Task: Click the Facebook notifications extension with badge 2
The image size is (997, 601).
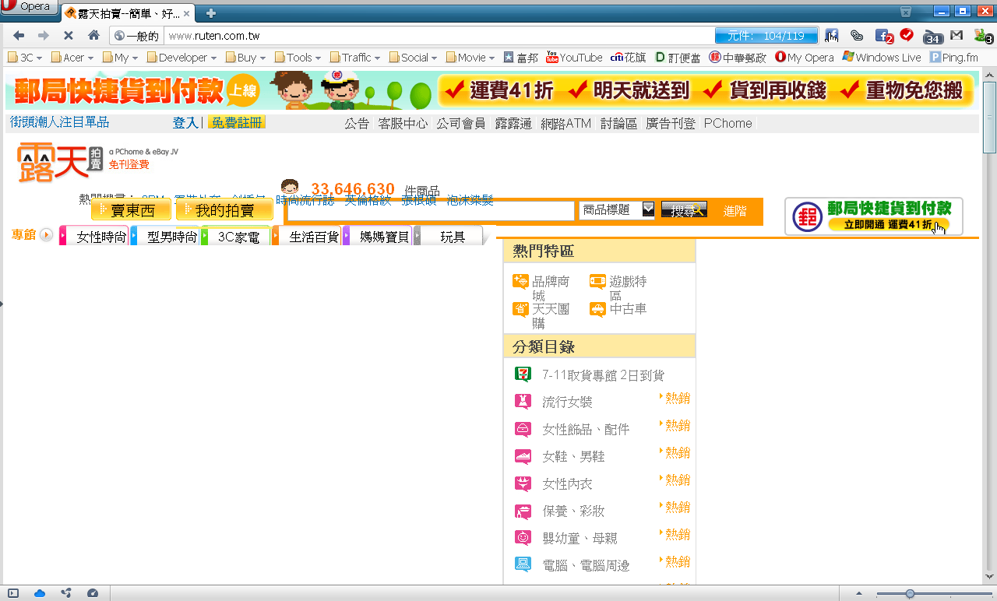Action: click(883, 35)
